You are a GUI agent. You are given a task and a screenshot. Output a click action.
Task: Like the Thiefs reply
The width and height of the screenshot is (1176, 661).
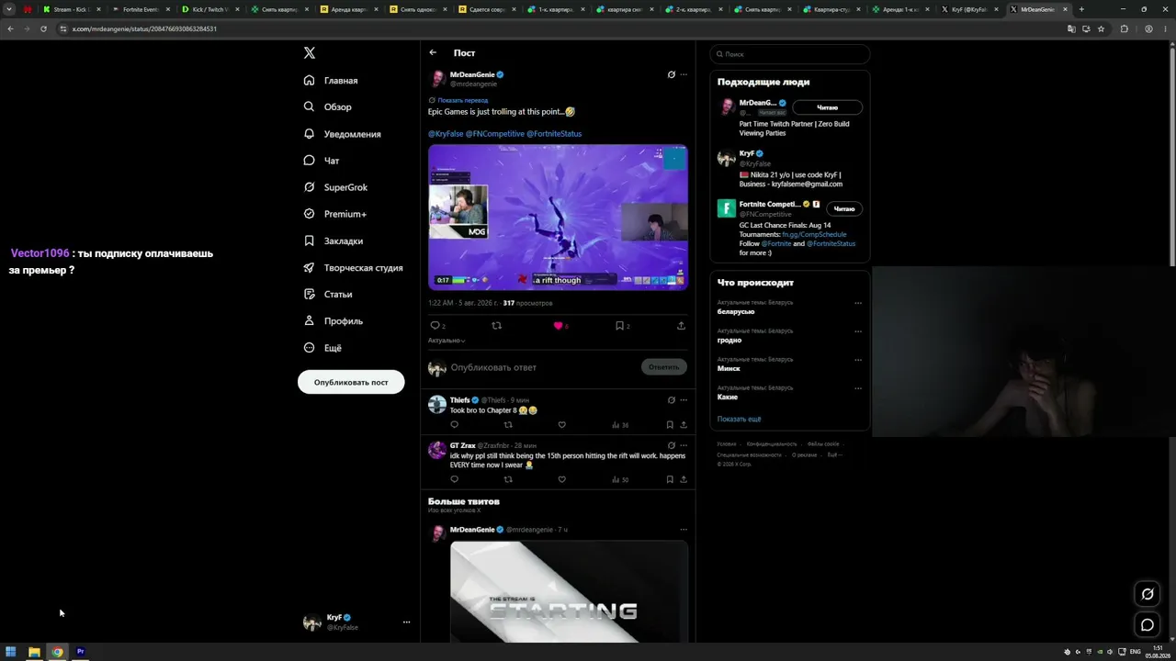pyautogui.click(x=561, y=425)
